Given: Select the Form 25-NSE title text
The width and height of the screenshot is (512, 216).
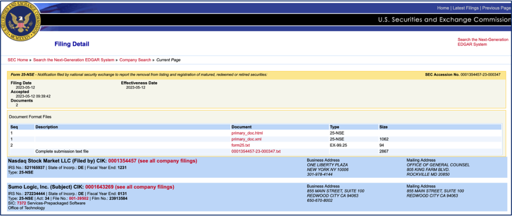Looking at the screenshot, I should pos(139,75).
